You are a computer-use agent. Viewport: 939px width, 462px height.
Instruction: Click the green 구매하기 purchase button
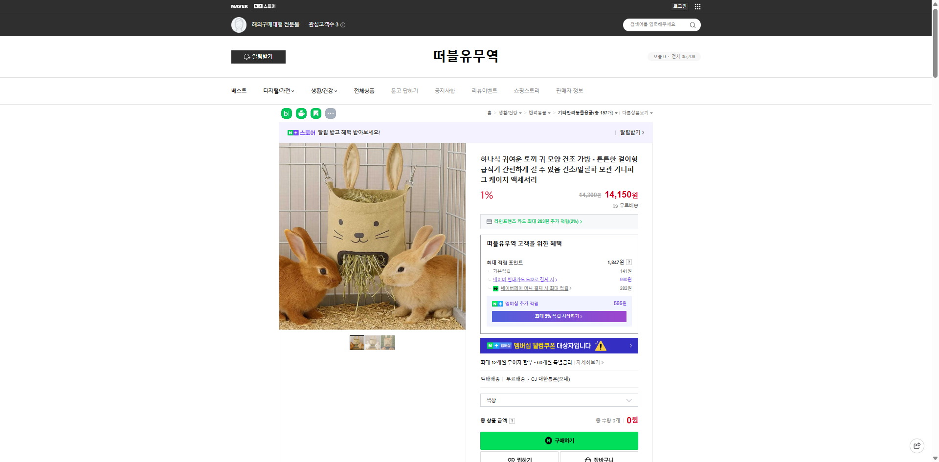coord(559,440)
